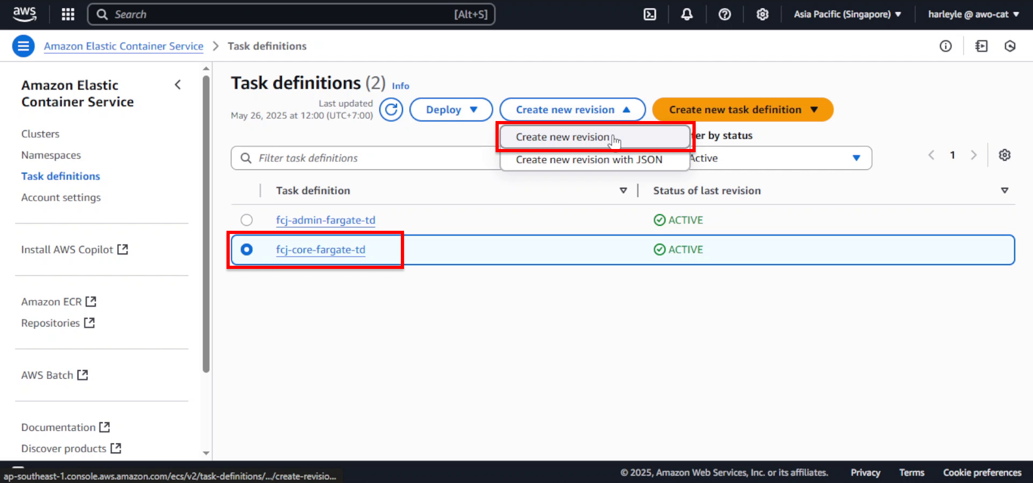Open the help question-mark icon

pyautogui.click(x=725, y=15)
